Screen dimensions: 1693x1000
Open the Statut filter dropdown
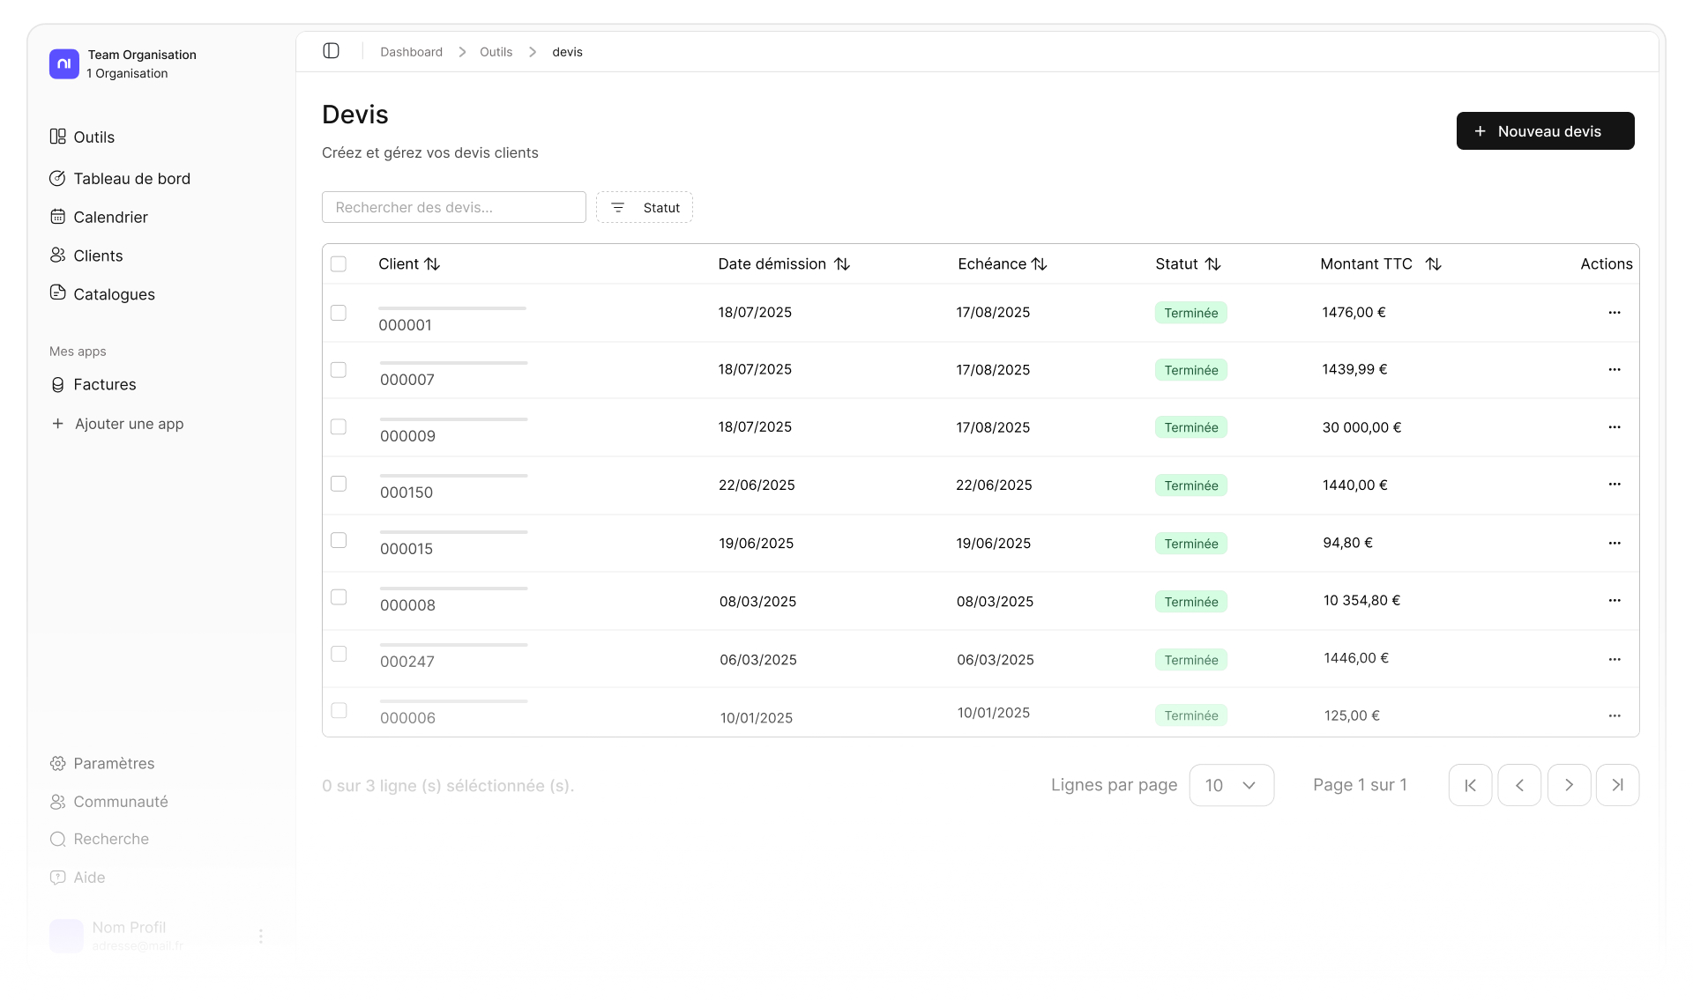click(x=645, y=208)
